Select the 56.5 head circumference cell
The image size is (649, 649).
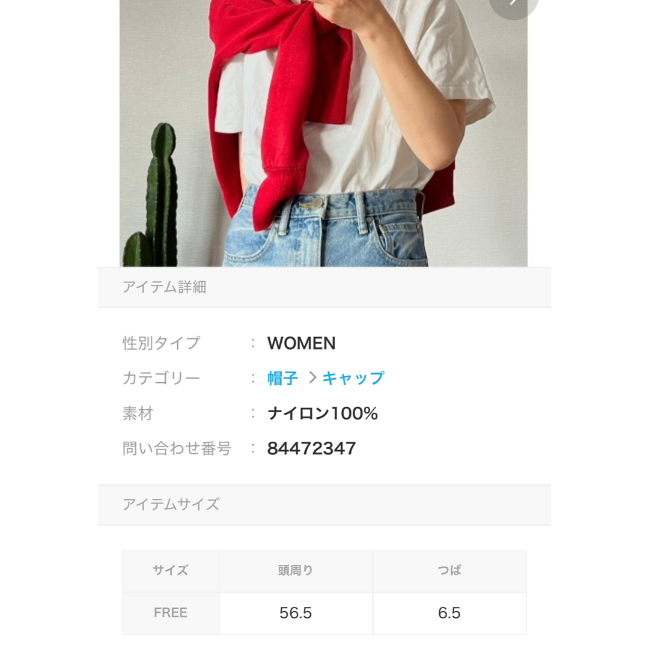[296, 613]
